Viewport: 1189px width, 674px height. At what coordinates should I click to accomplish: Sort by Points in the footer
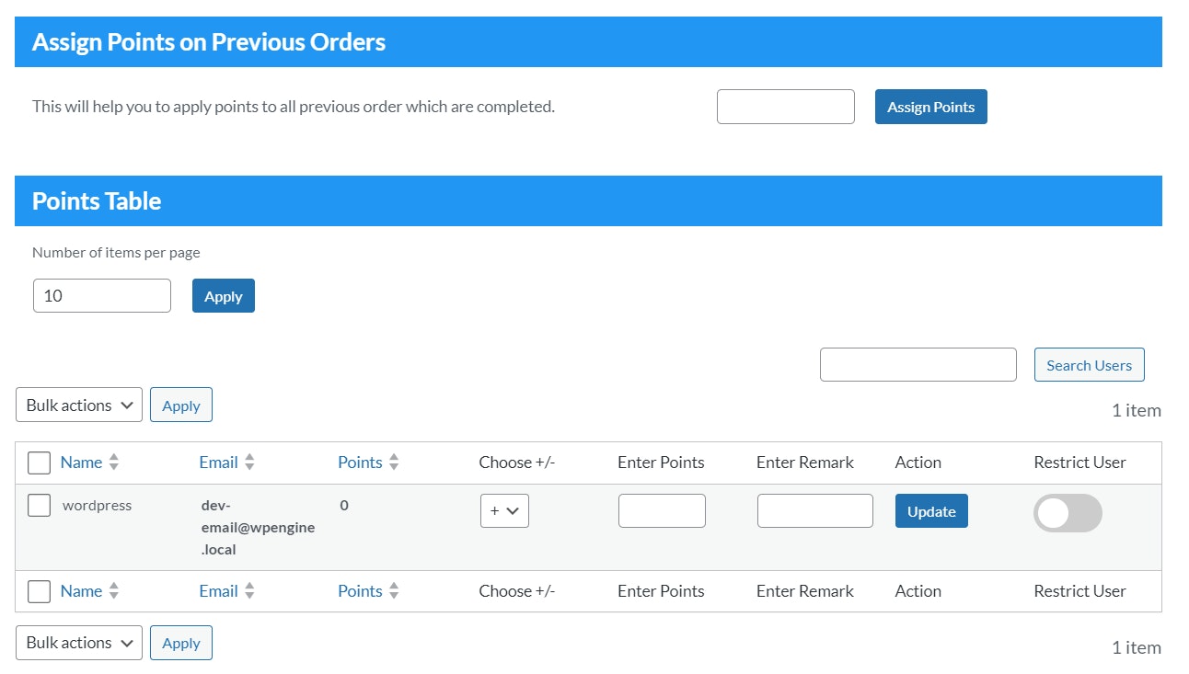360,591
